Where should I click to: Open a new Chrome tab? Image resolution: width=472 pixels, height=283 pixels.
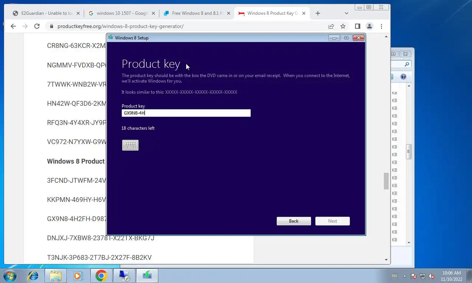pyautogui.click(x=318, y=13)
